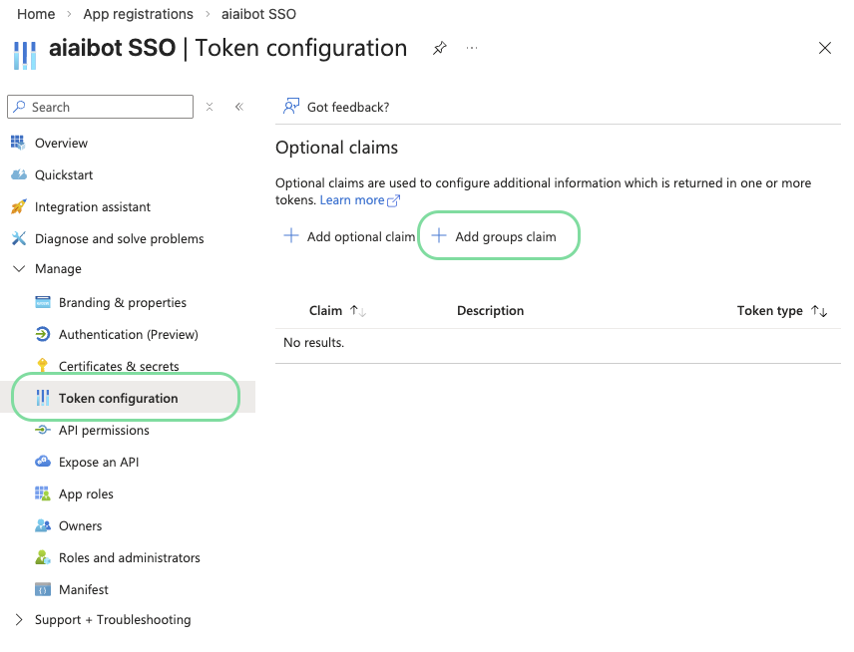Clear the search box with the X icon
The width and height of the screenshot is (854, 652).
click(210, 107)
